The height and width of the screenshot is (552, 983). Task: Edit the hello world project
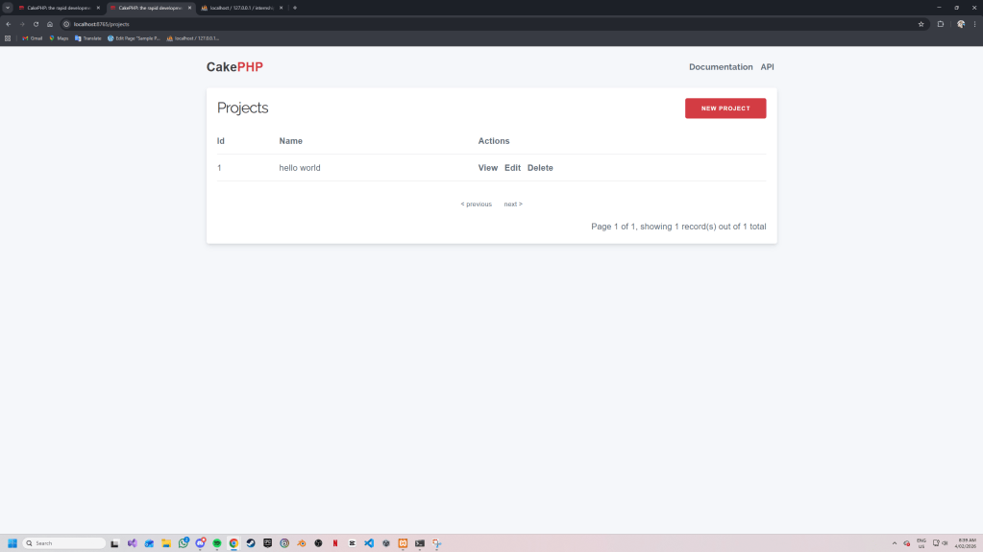pos(512,168)
